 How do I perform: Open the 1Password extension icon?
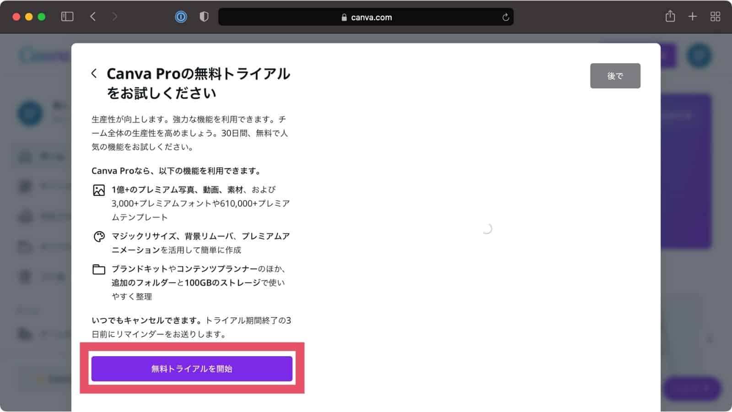(x=181, y=17)
